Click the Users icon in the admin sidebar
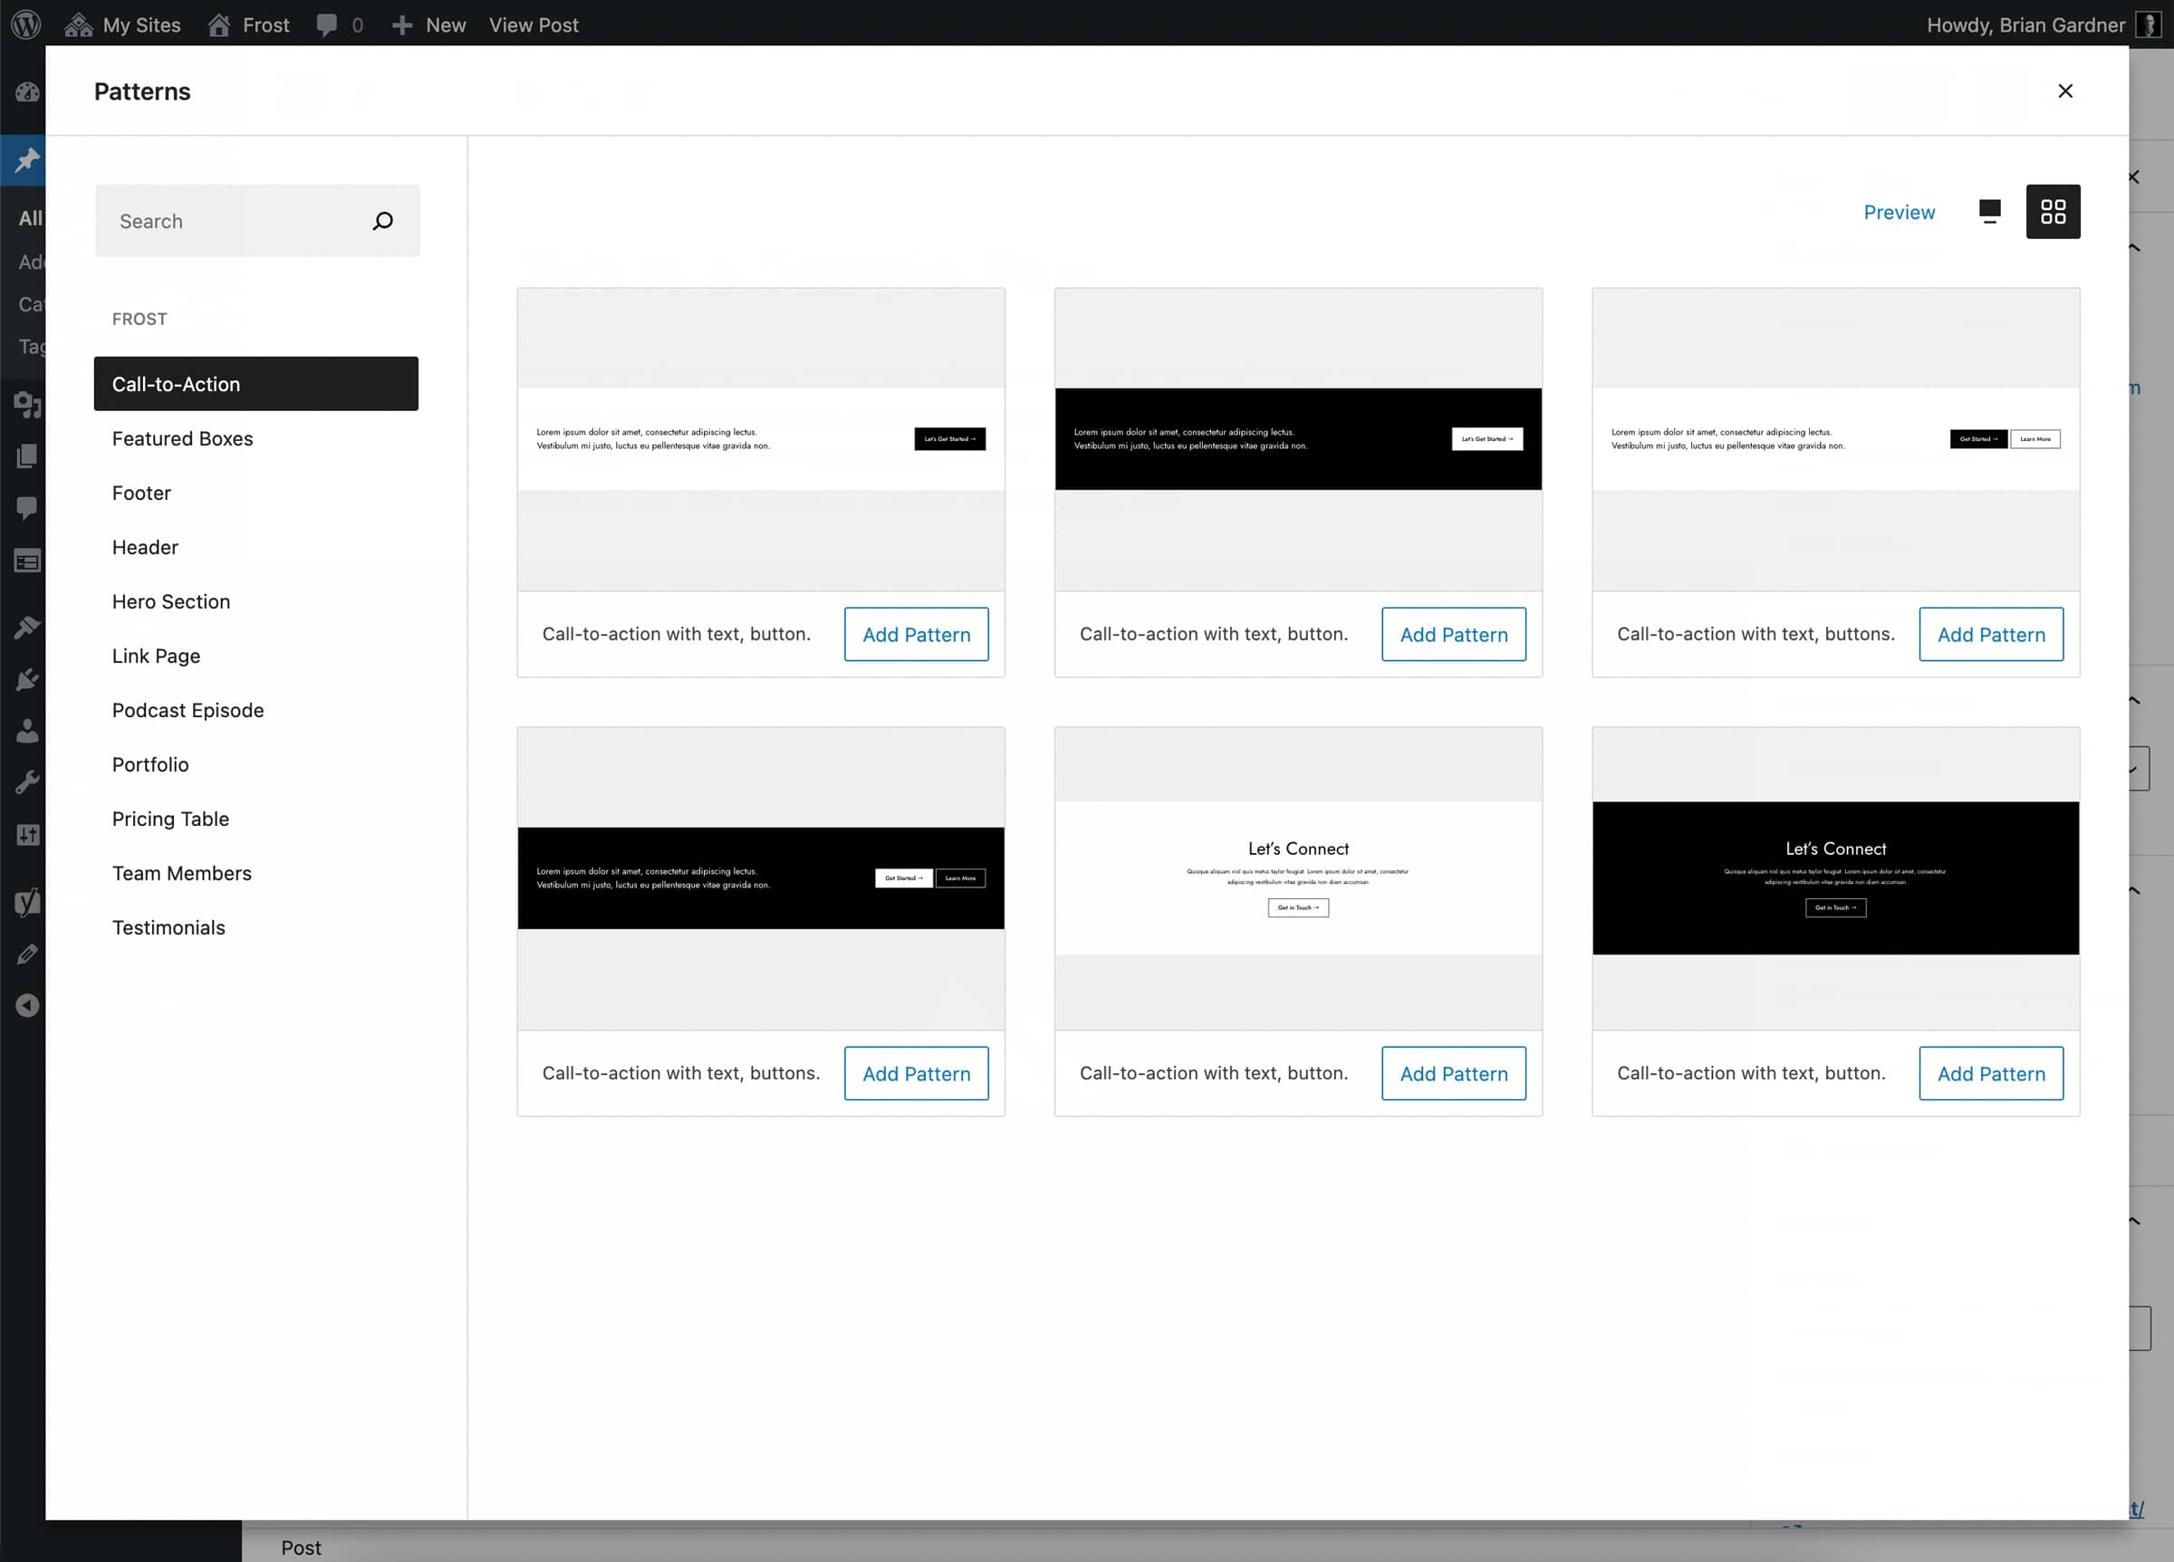 [x=27, y=731]
